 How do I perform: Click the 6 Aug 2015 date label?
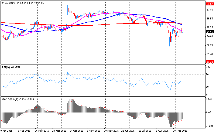tap(162, 131)
